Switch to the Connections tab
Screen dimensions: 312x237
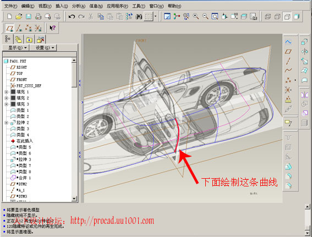[40, 40]
